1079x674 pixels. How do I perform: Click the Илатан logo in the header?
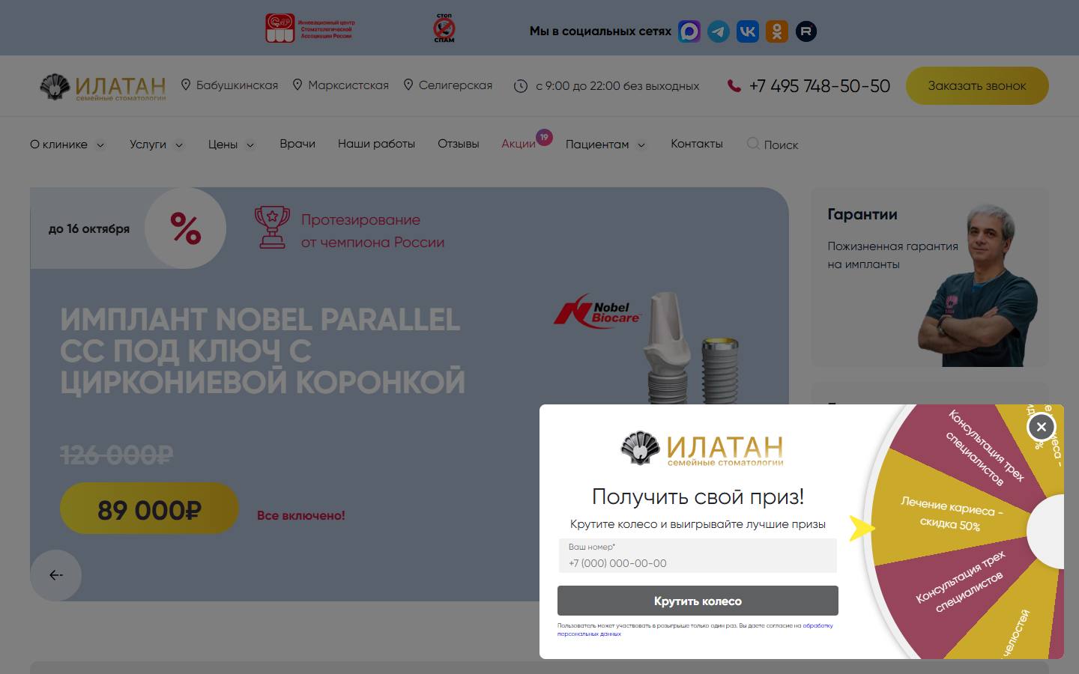pyautogui.click(x=103, y=86)
